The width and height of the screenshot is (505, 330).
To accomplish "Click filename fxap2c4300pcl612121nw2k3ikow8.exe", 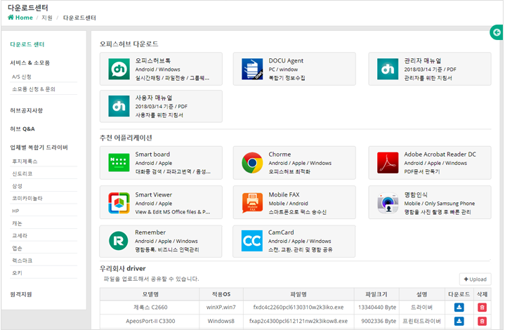I will (299, 321).
